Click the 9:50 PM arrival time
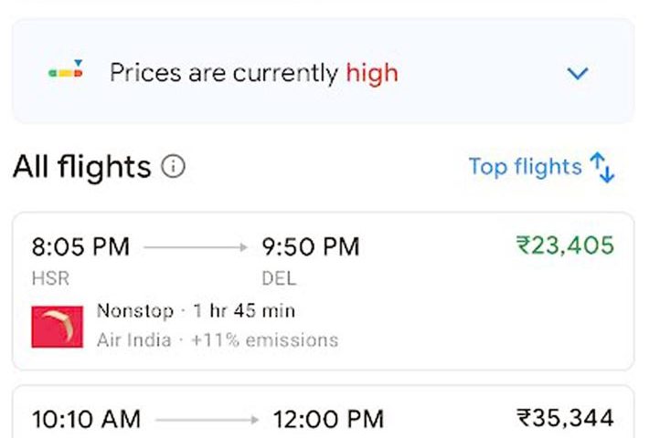The image size is (649, 438). point(311,246)
